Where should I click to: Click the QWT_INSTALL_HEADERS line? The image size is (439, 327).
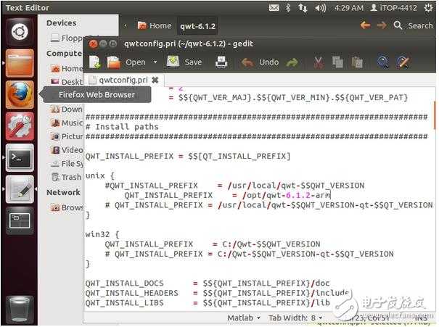(x=217, y=293)
